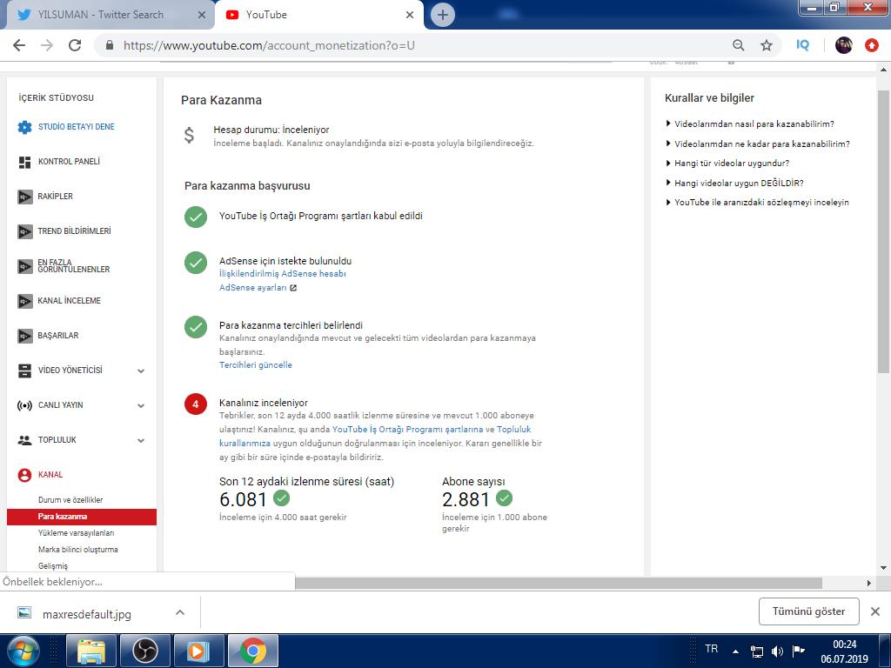Expand 'Videolarımdan nasıl para kazanabilirim?'
The image size is (891, 668).
click(750, 124)
